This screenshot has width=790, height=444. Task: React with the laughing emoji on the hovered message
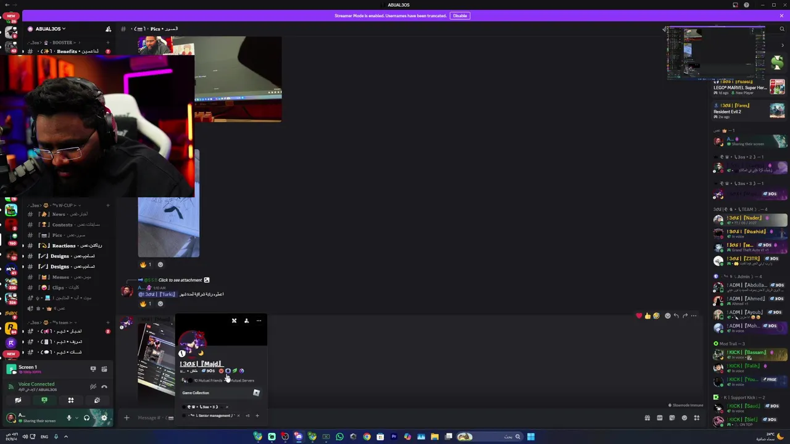click(656, 316)
